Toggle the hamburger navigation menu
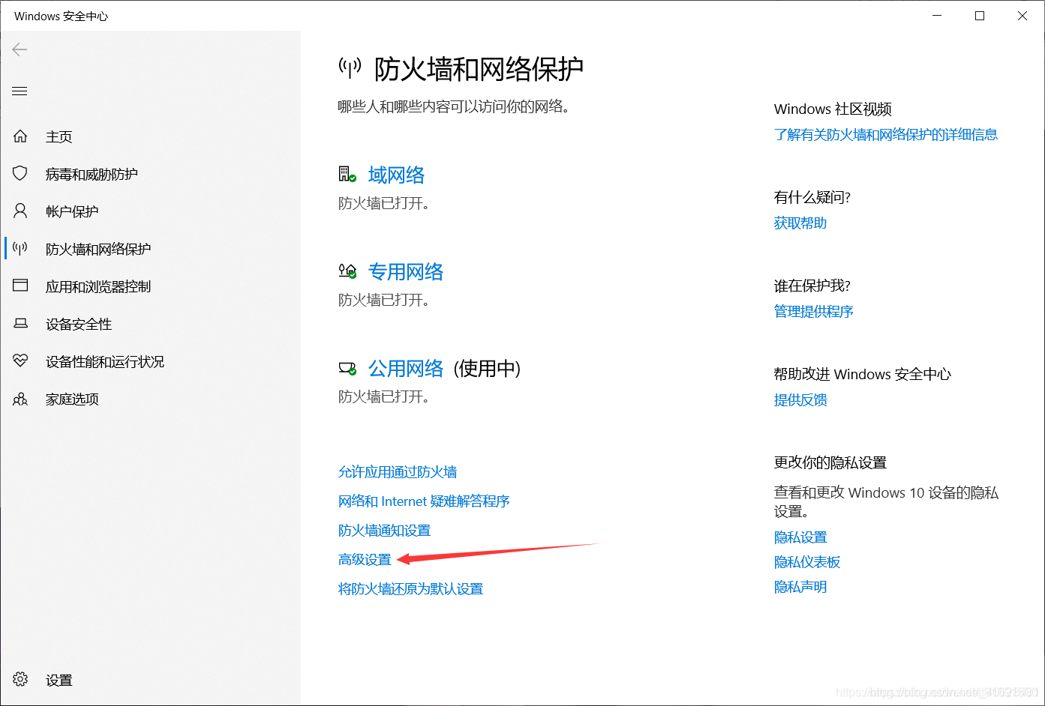This screenshot has width=1045, height=706. (20, 91)
